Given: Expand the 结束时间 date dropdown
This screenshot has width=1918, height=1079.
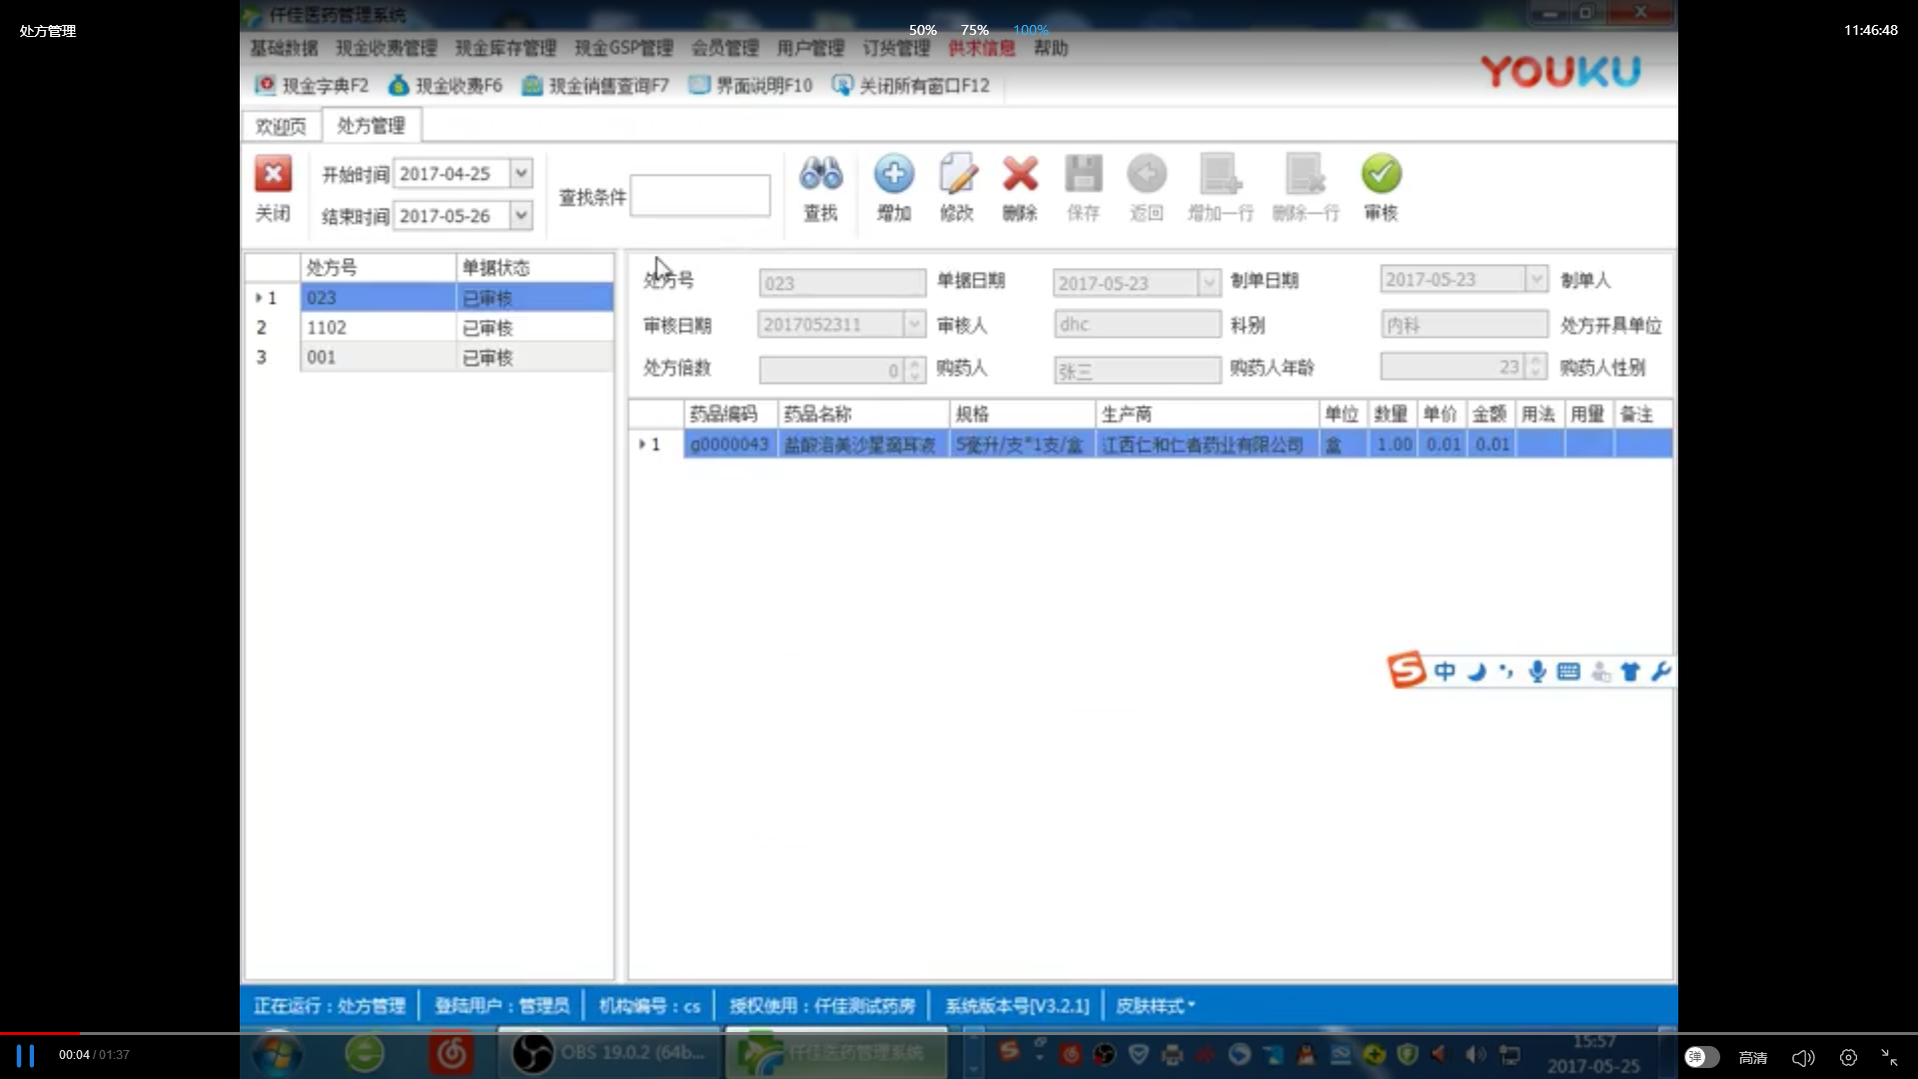Looking at the screenshot, I should [x=521, y=215].
